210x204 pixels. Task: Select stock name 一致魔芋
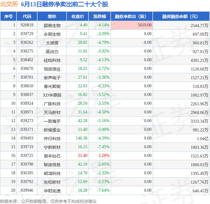point(52,121)
